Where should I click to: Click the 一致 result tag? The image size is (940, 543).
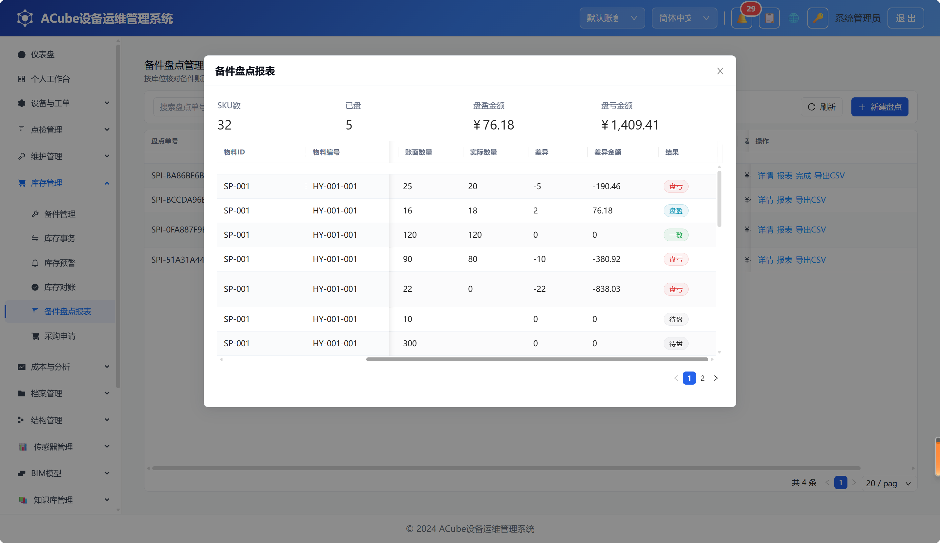tap(675, 235)
